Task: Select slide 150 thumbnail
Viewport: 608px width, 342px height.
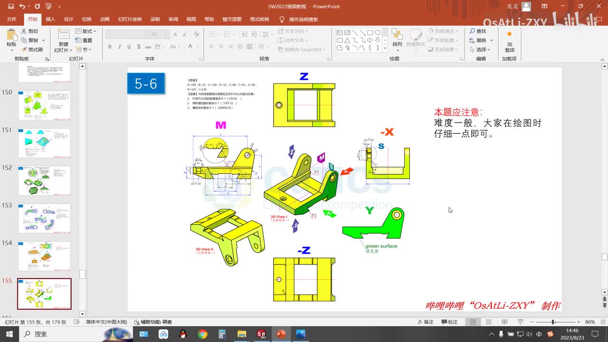Action: click(x=44, y=105)
